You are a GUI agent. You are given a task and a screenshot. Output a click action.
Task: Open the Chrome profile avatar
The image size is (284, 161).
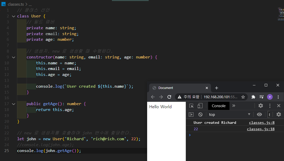point(270,97)
